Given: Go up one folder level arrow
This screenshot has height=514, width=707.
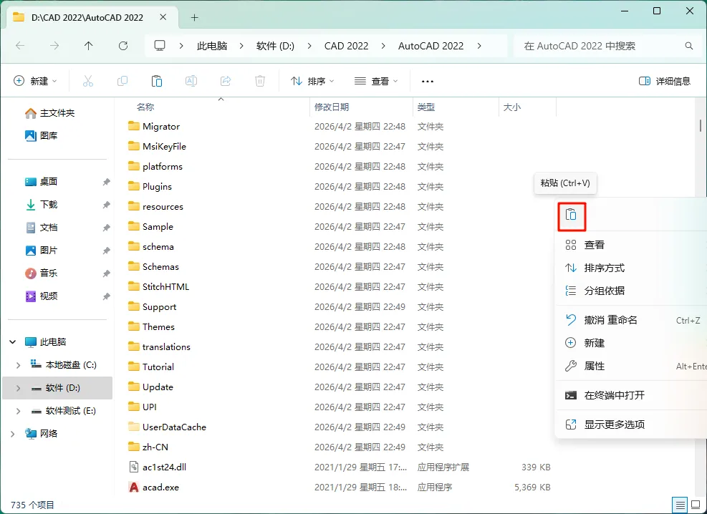Looking at the screenshot, I should tap(88, 46).
